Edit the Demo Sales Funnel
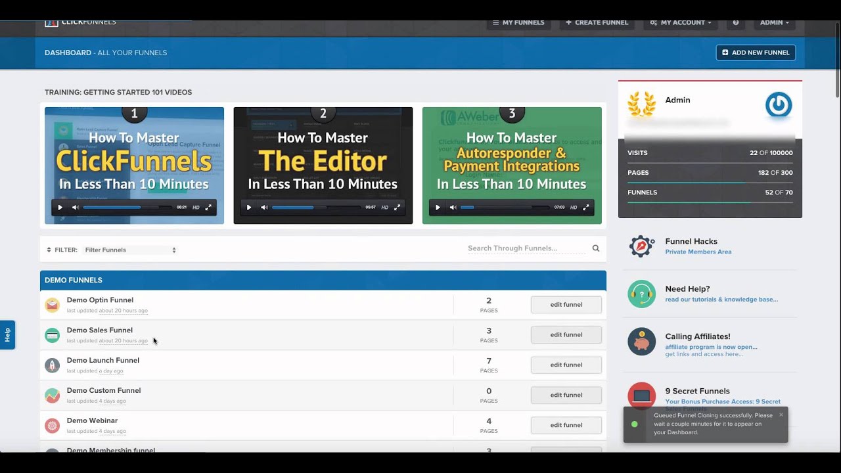Screen dimensions: 841x473 [x=566, y=335]
